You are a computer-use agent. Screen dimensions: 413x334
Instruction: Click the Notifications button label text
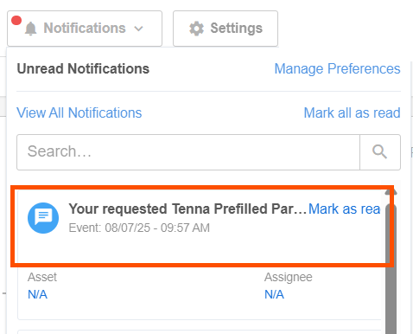pyautogui.click(x=85, y=29)
